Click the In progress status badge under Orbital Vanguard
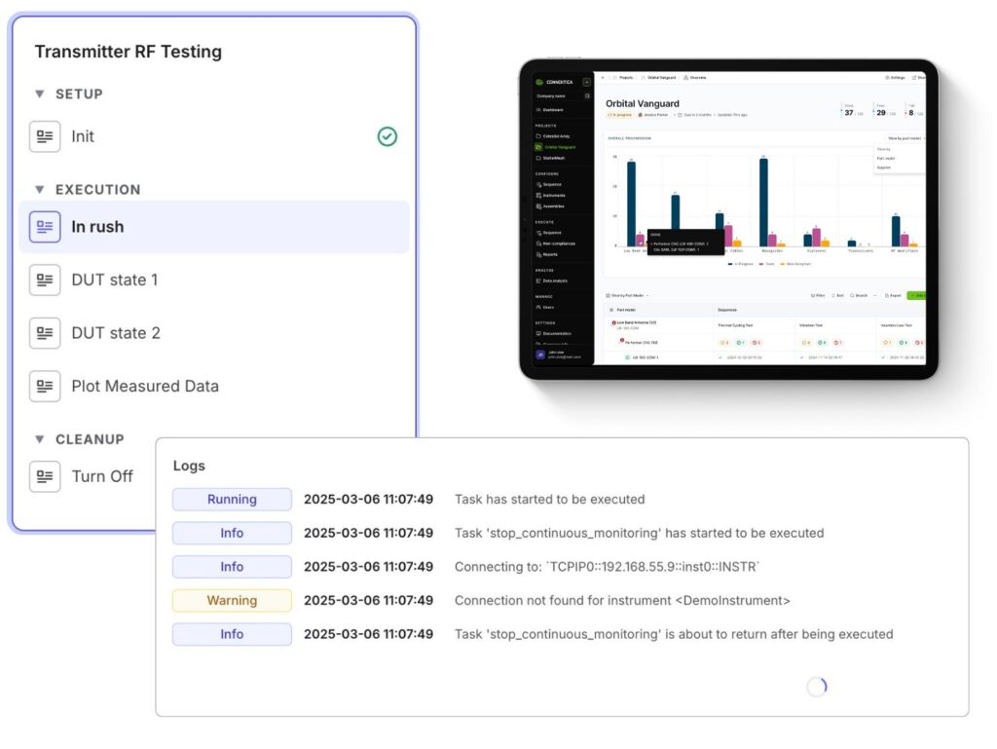 [619, 115]
